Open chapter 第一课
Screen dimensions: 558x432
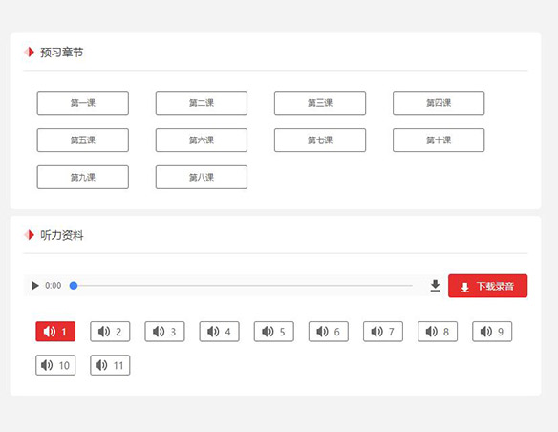click(83, 103)
